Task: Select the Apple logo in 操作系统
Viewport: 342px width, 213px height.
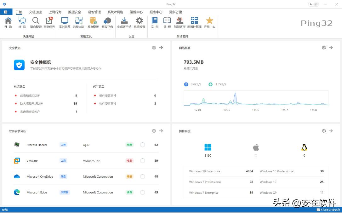Action: 256,147
